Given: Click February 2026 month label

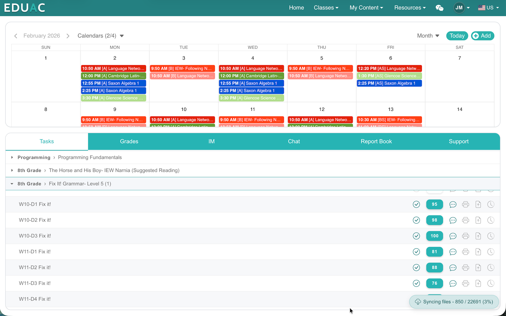Looking at the screenshot, I should (42, 36).
